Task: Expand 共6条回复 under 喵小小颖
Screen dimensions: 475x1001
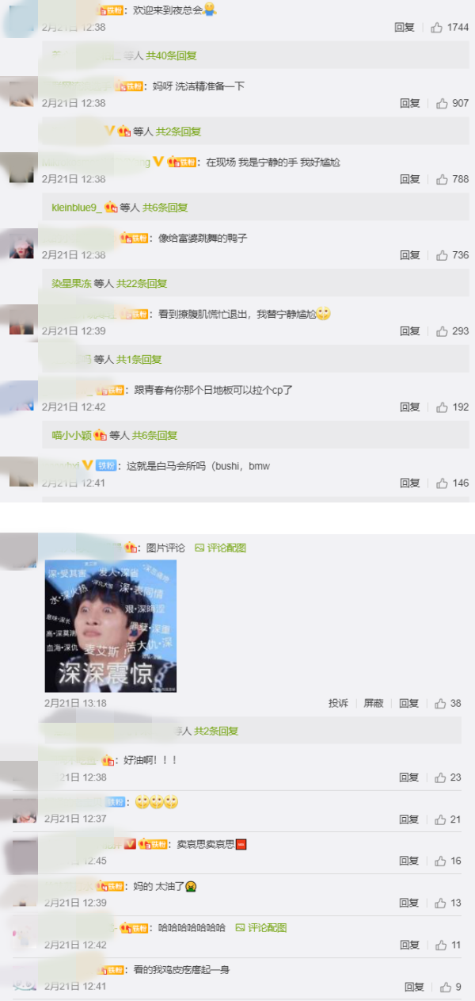Action: click(x=154, y=435)
